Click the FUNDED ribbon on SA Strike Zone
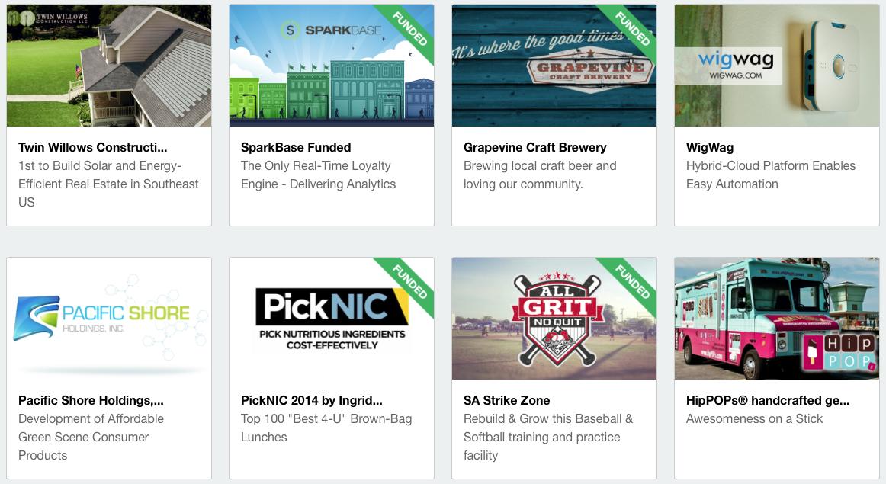 [632, 282]
